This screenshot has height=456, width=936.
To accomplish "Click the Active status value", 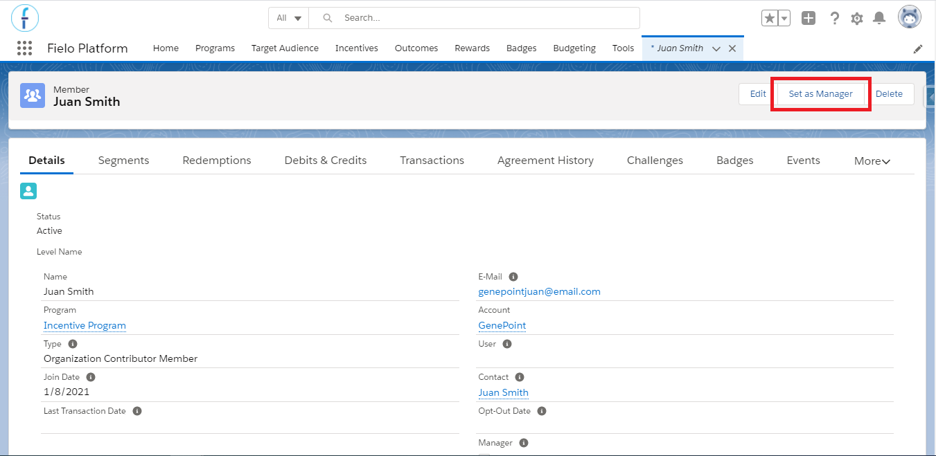I will click(49, 230).
